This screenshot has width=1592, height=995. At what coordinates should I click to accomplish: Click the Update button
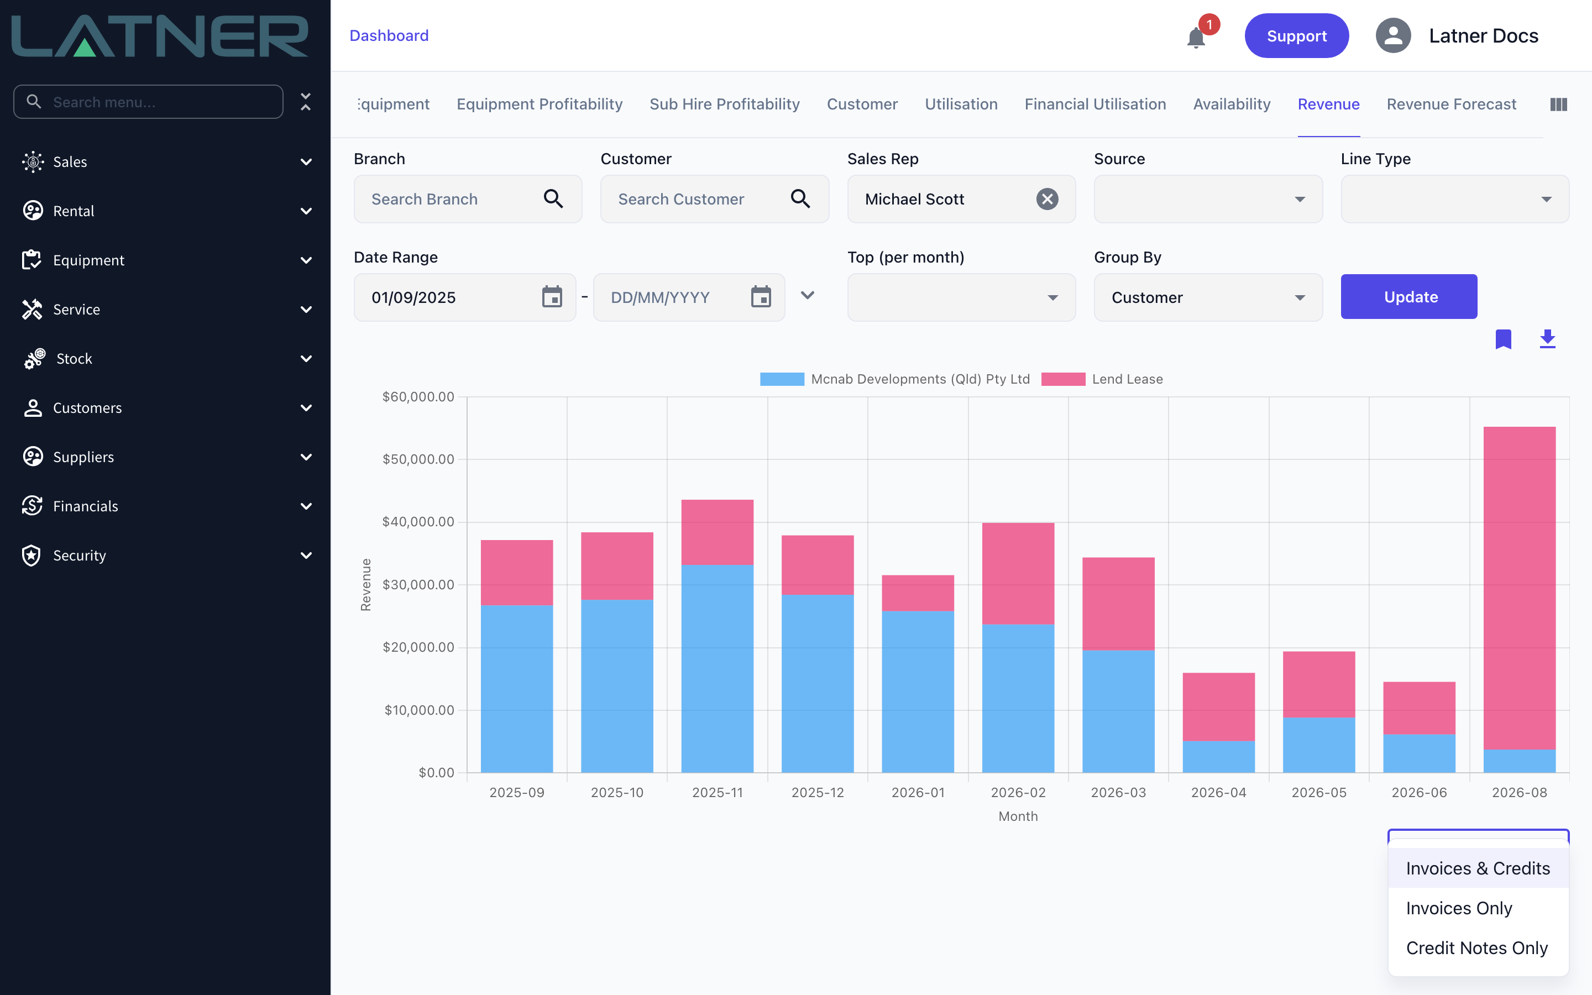pyautogui.click(x=1408, y=297)
